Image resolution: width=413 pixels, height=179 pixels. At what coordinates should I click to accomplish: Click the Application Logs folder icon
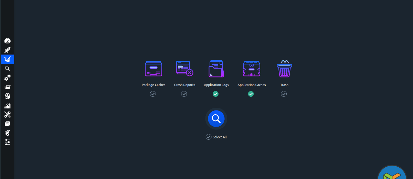(216, 69)
